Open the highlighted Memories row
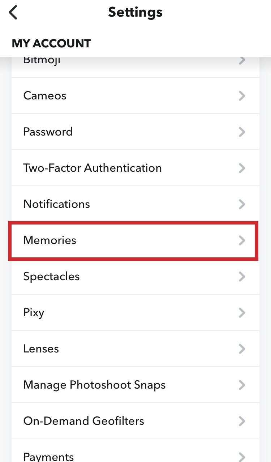 [50, 240]
